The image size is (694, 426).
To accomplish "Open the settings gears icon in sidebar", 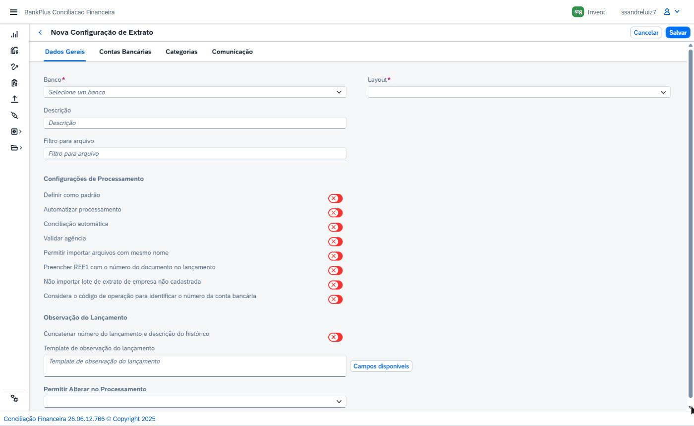I will pyautogui.click(x=14, y=399).
